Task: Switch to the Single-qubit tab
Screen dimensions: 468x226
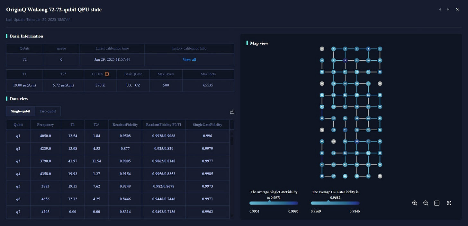Action: pyautogui.click(x=21, y=111)
